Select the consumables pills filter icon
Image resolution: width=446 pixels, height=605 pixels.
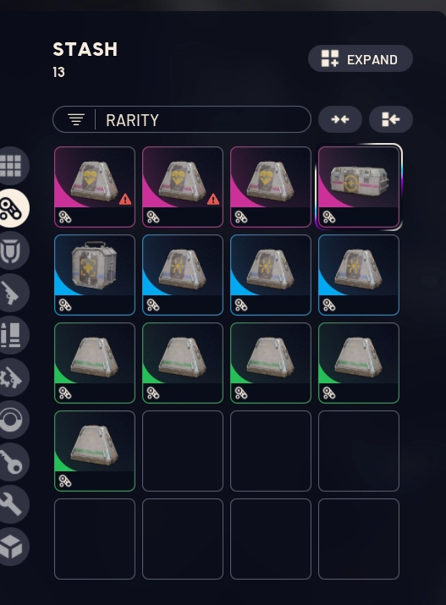click(11, 208)
